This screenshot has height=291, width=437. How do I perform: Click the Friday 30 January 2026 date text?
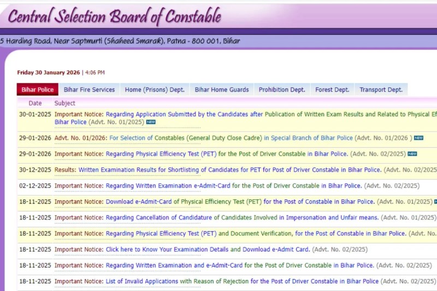(x=49, y=73)
